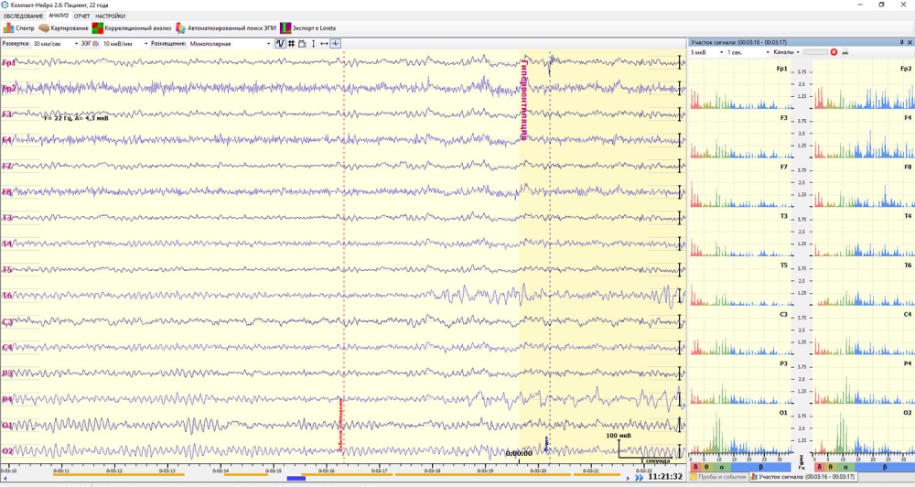Open the Спектр spectrum analysis tool
The width and height of the screenshot is (915, 487).
[x=19, y=28]
